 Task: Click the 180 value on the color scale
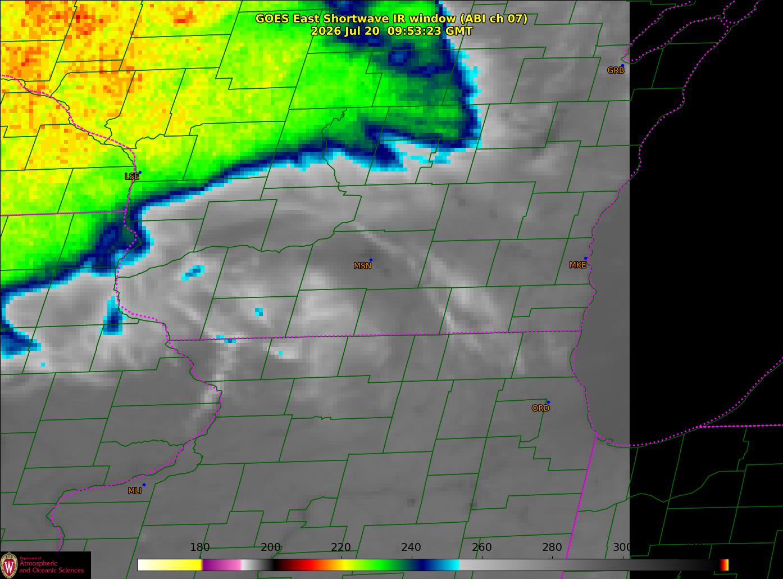click(x=200, y=548)
